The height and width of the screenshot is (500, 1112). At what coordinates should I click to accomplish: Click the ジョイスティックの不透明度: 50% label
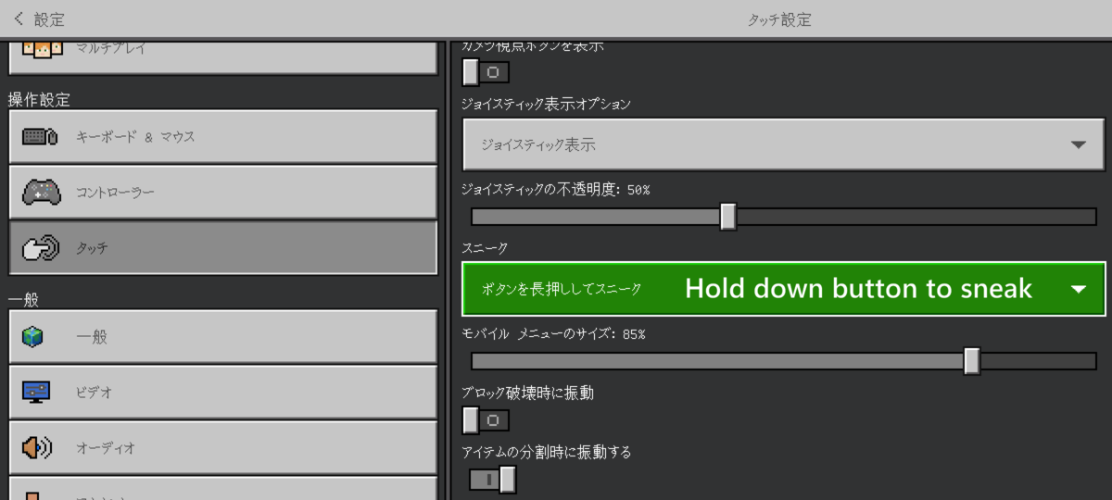pos(556,190)
